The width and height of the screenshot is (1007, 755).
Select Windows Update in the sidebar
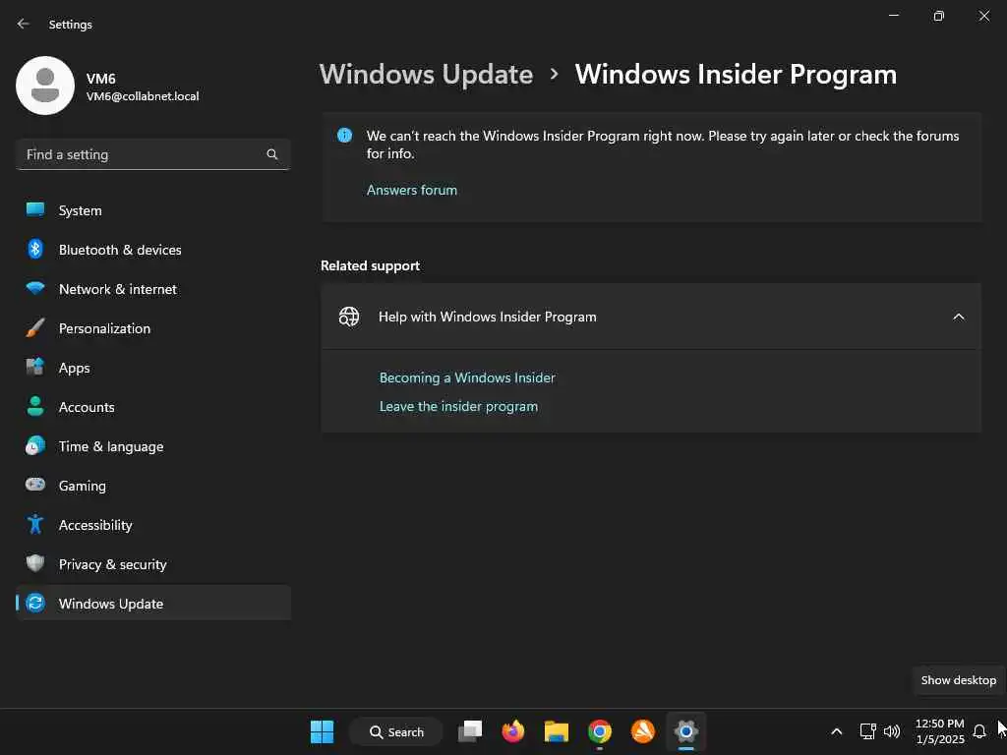pos(152,604)
